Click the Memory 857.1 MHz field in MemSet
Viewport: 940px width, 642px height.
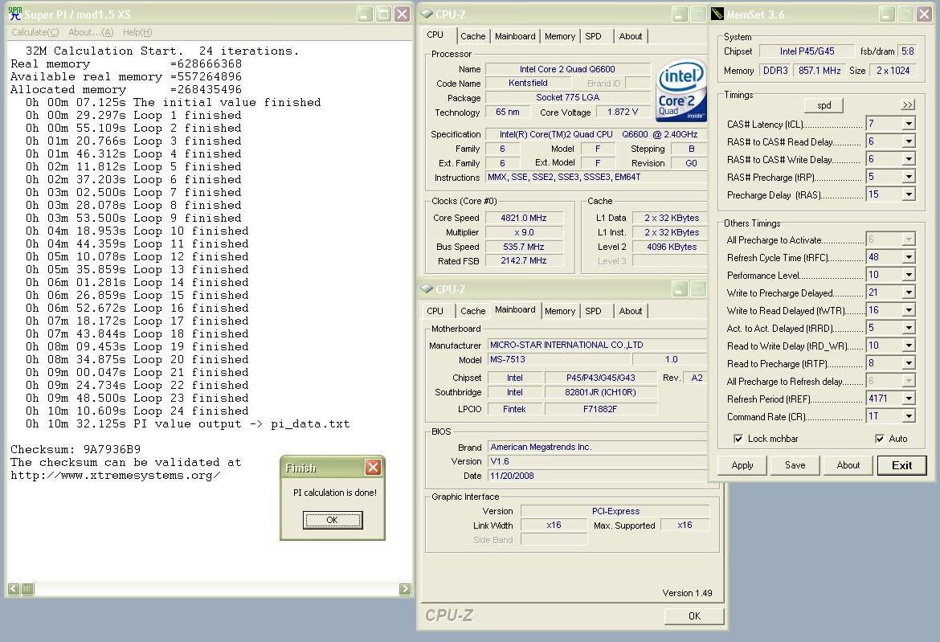[819, 70]
